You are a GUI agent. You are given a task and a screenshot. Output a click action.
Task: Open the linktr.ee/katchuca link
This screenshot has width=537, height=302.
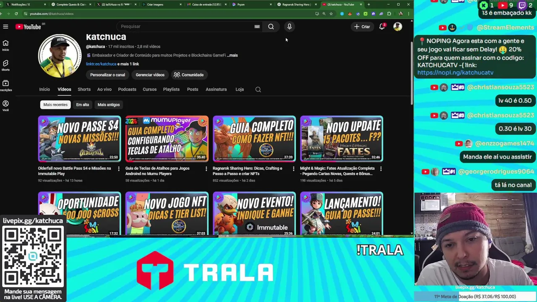click(x=101, y=64)
